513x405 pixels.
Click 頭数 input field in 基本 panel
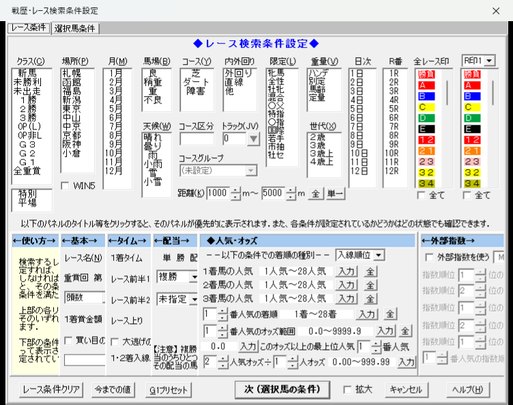(x=84, y=297)
